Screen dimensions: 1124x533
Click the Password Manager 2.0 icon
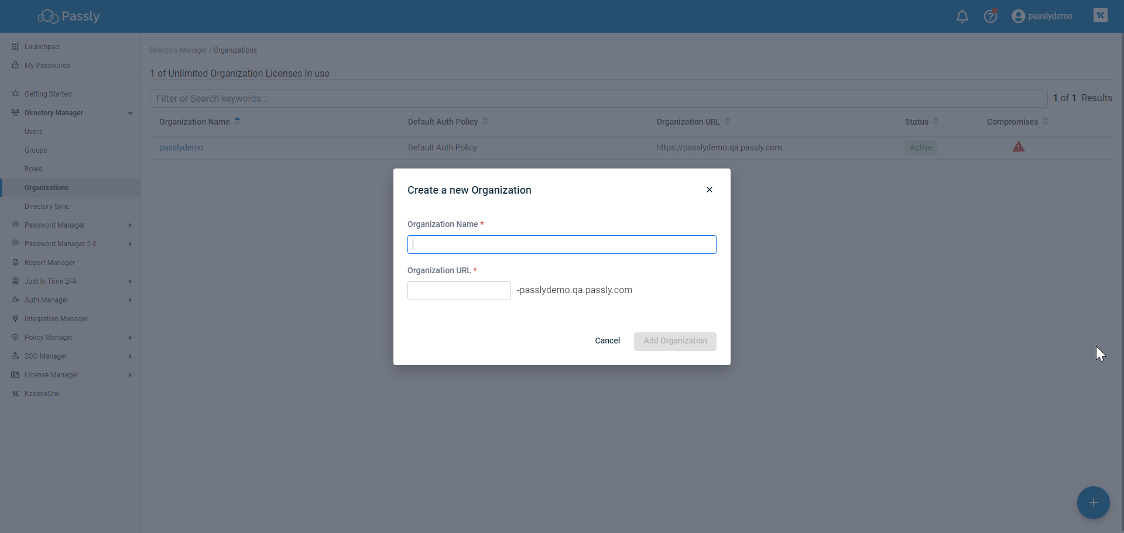[15, 243]
